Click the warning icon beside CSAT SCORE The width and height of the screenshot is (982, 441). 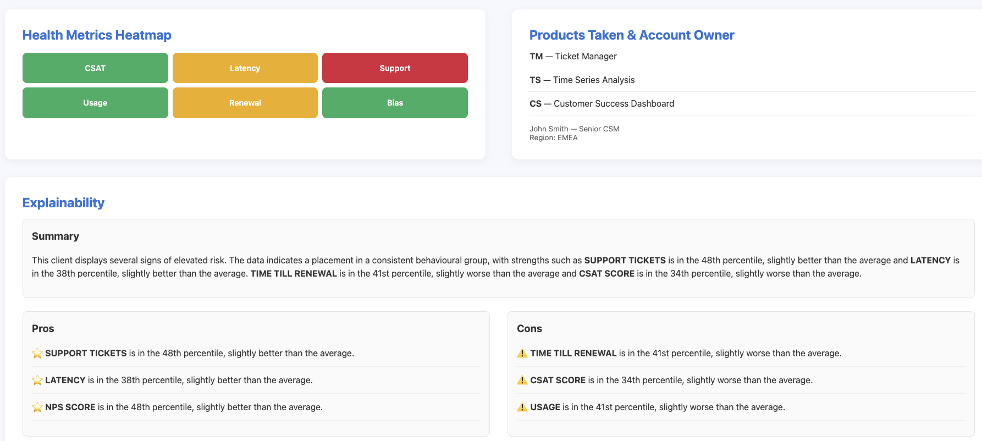522,380
